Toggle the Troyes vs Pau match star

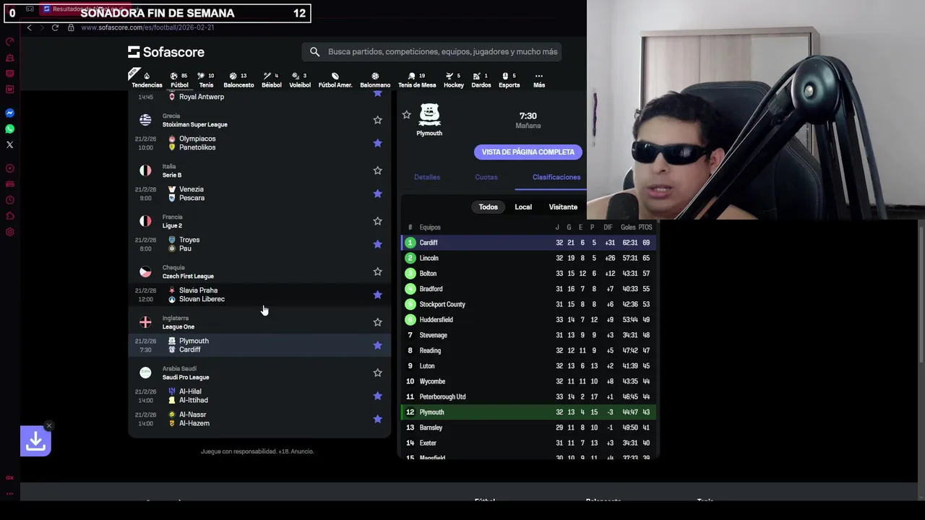pyautogui.click(x=377, y=244)
